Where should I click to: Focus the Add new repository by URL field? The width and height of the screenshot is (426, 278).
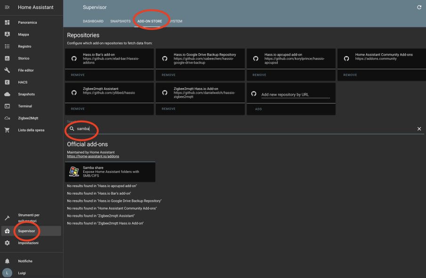click(x=296, y=95)
